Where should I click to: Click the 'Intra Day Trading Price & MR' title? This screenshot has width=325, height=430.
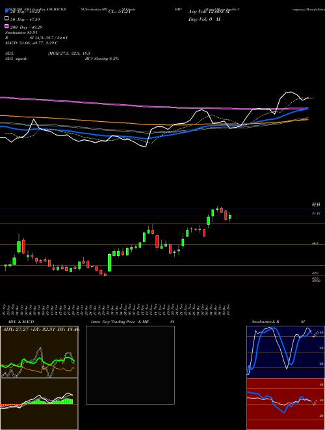(120, 322)
